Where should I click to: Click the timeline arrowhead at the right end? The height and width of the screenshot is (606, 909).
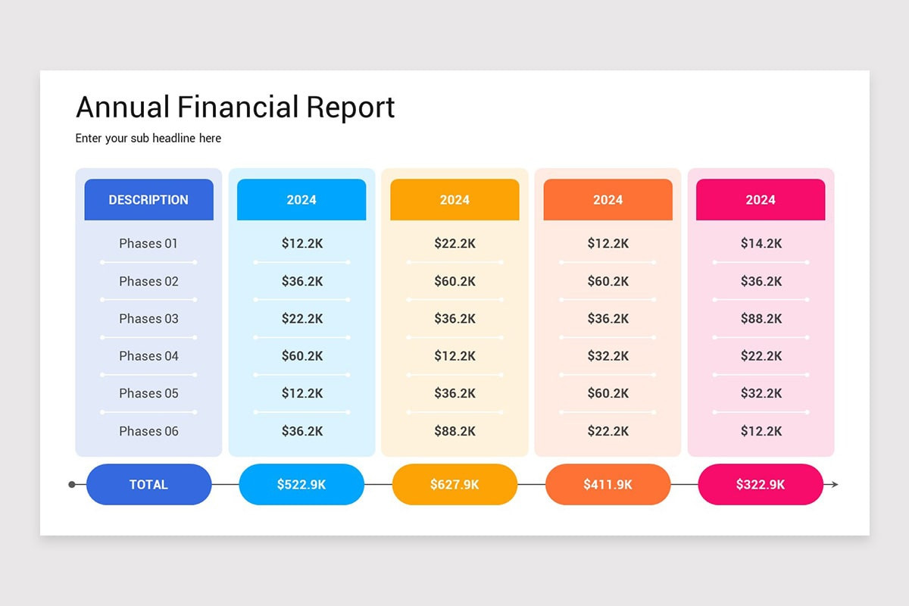pyautogui.click(x=834, y=484)
